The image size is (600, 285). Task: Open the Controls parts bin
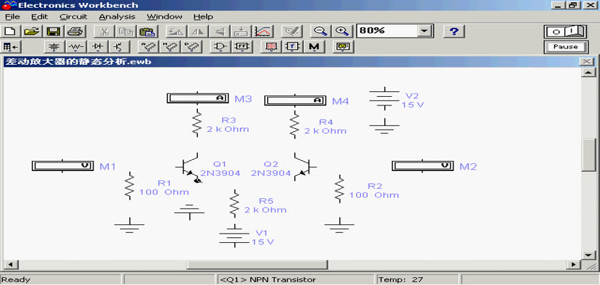(292, 47)
